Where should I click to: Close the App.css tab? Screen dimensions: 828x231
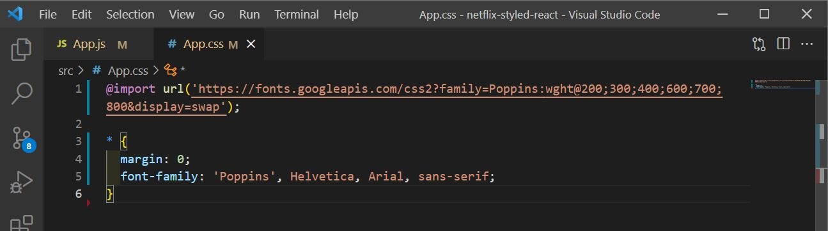pos(251,44)
